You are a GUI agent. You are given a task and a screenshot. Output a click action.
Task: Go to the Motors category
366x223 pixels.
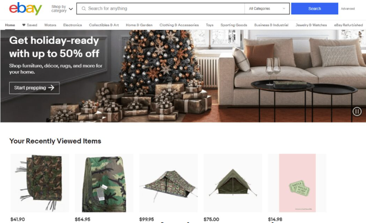click(x=50, y=25)
